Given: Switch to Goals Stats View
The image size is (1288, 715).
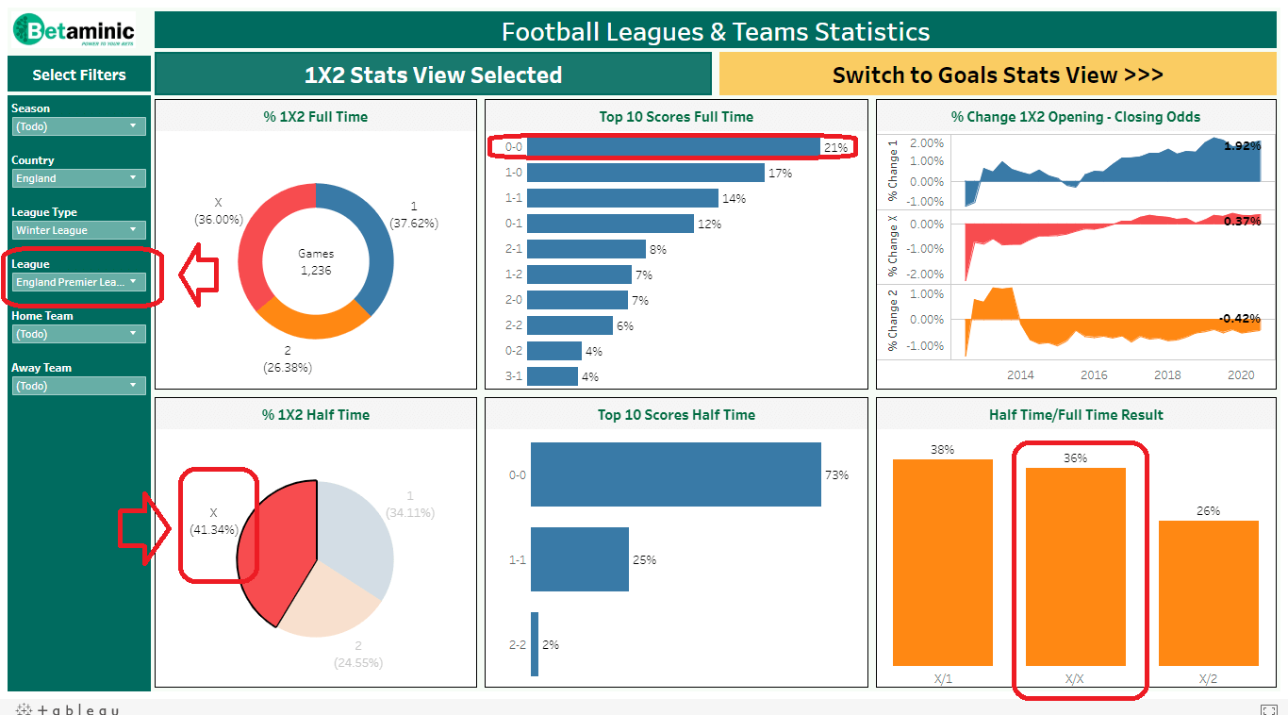Looking at the screenshot, I should pos(998,75).
